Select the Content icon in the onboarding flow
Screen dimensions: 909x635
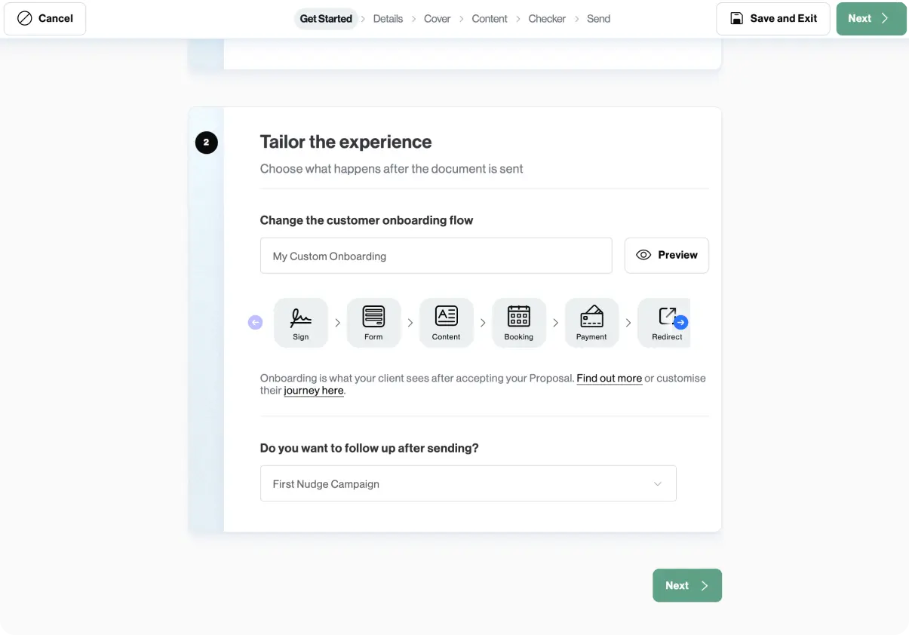coord(446,317)
